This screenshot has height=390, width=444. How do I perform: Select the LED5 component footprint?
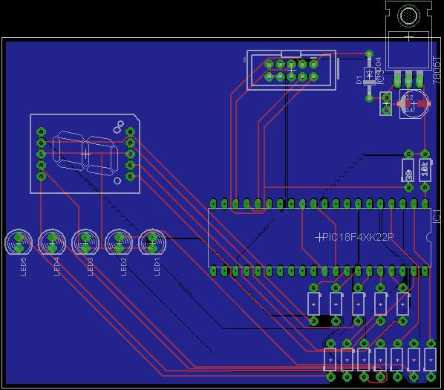[19, 242]
